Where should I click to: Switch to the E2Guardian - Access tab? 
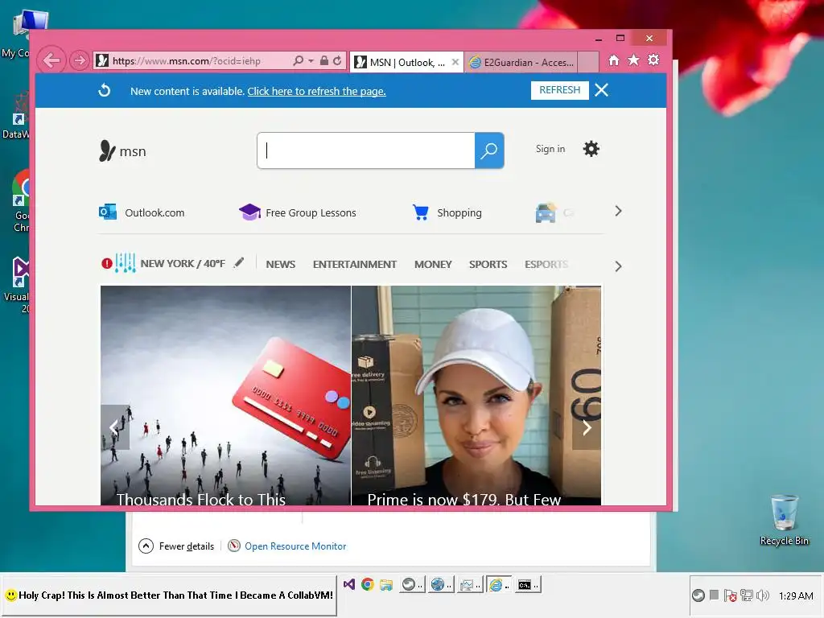[x=521, y=63]
